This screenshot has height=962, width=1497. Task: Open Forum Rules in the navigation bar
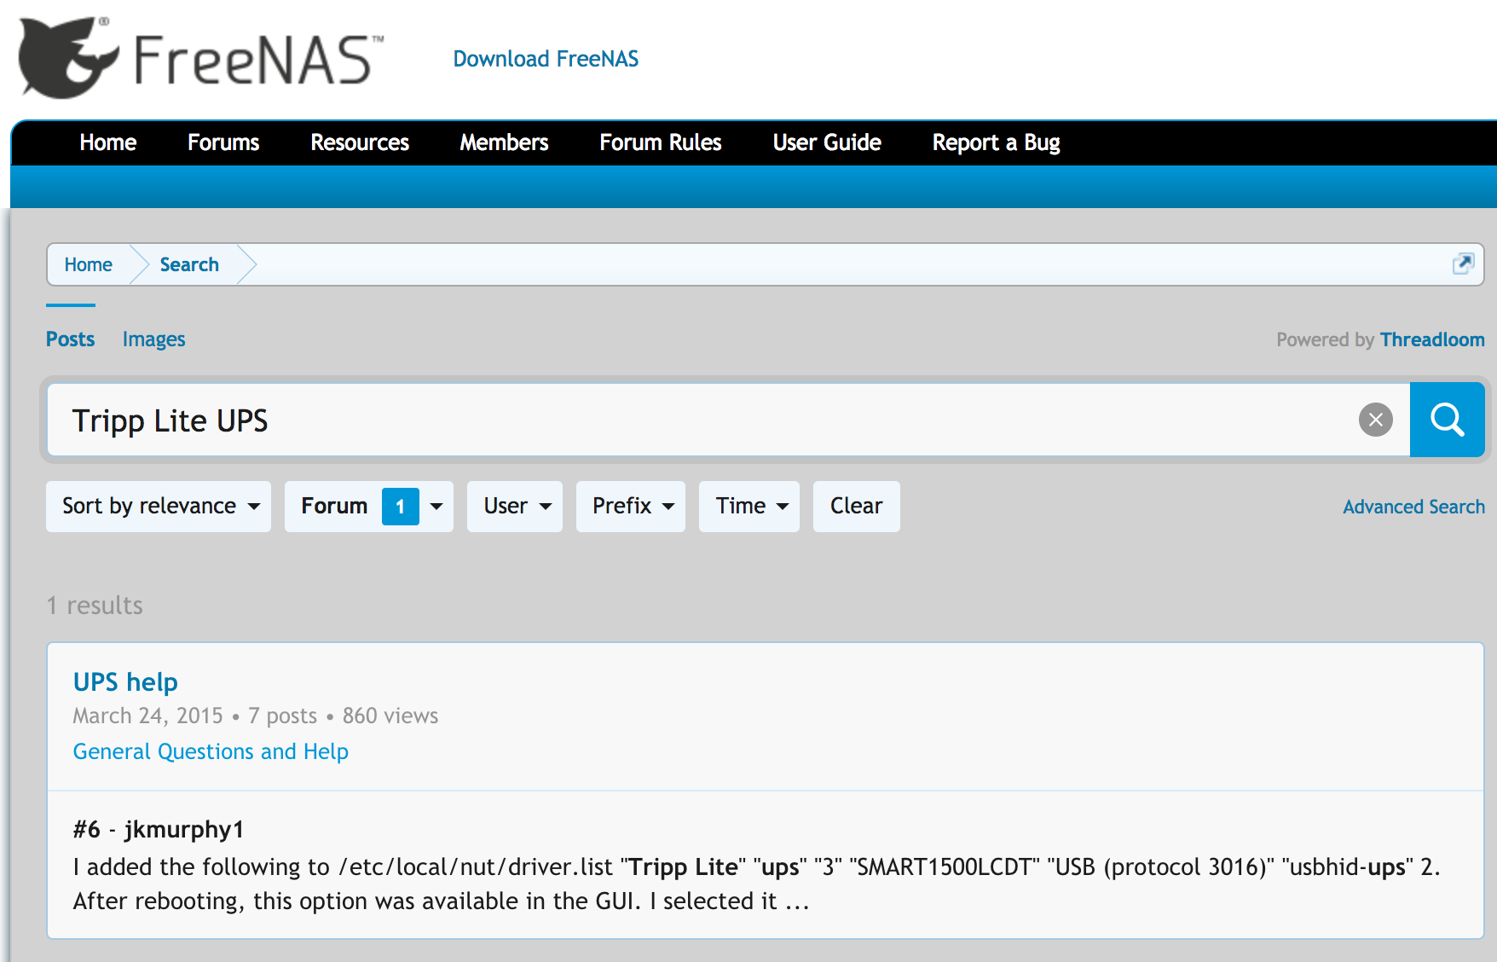(661, 142)
